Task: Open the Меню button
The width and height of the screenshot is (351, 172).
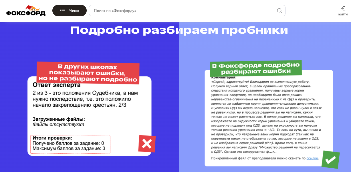Action: [x=70, y=11]
